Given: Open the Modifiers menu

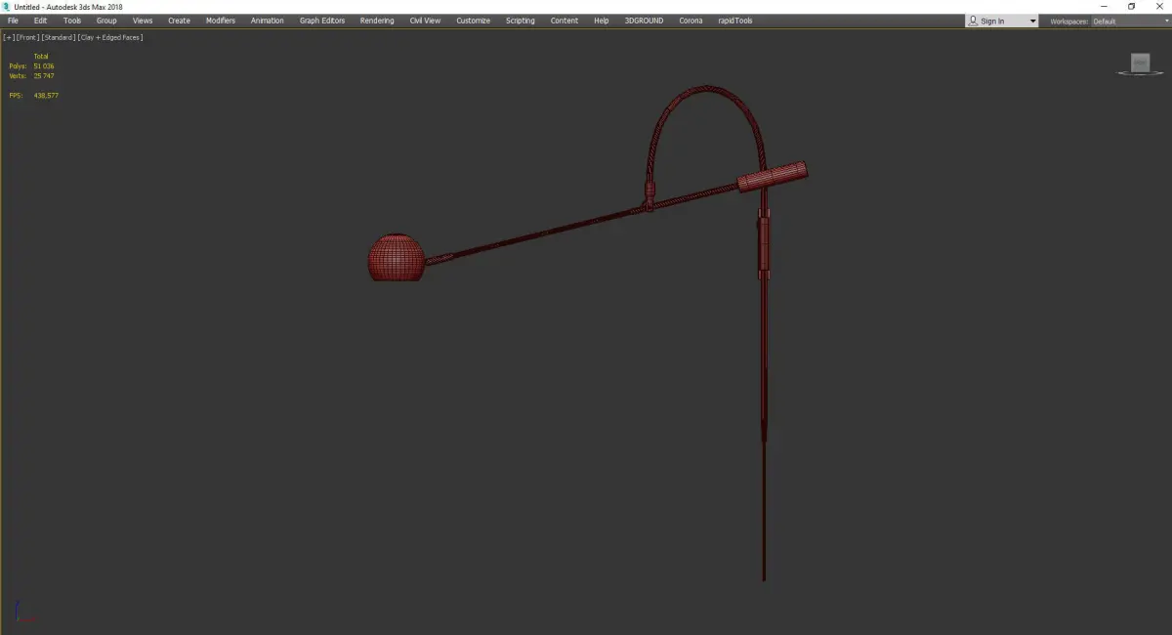Looking at the screenshot, I should tap(221, 21).
